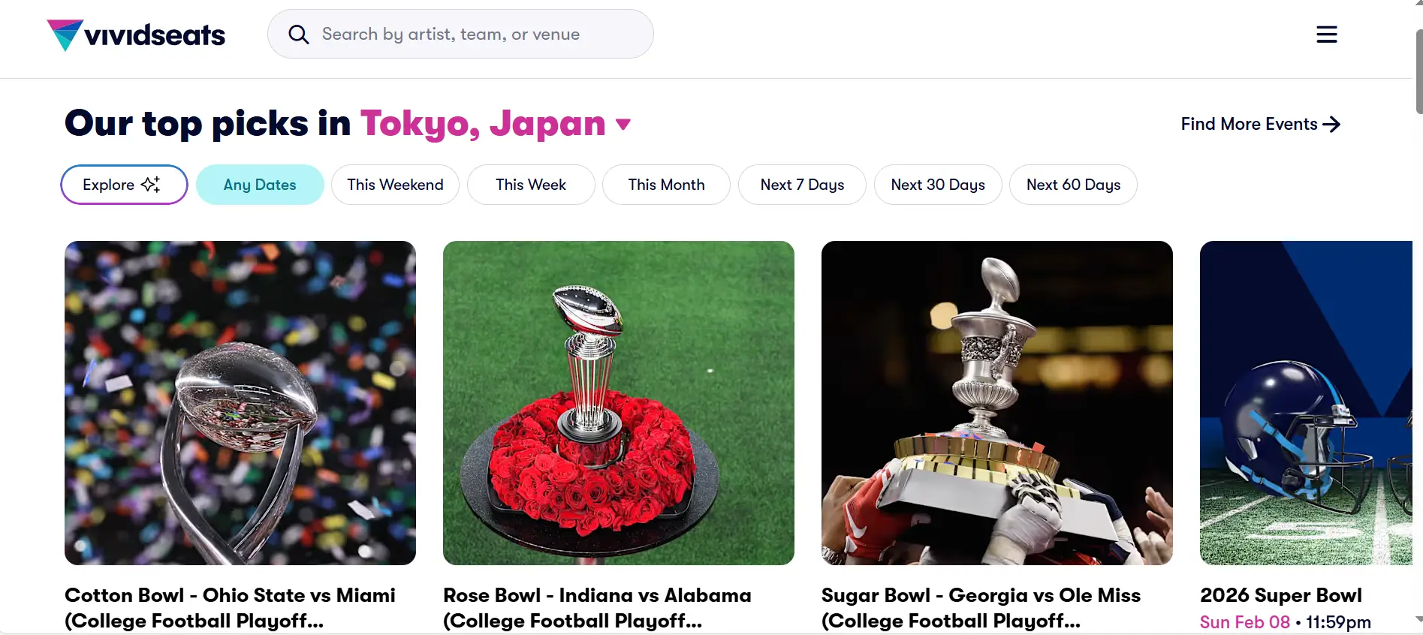
Task: Open the Cotton Bowl trophy image
Action: (x=240, y=402)
